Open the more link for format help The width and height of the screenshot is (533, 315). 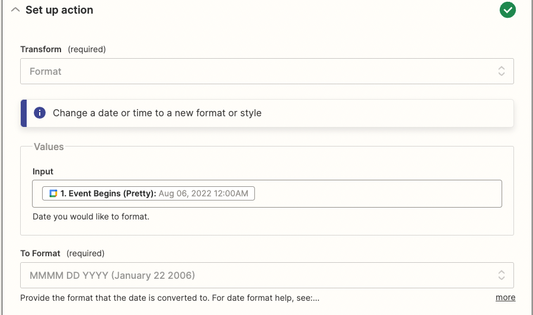[505, 297]
